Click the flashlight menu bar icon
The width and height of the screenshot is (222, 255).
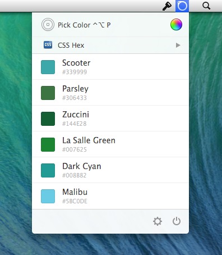click(x=167, y=6)
